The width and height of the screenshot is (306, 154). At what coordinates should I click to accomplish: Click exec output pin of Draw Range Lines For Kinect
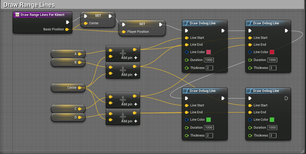(x=68, y=22)
